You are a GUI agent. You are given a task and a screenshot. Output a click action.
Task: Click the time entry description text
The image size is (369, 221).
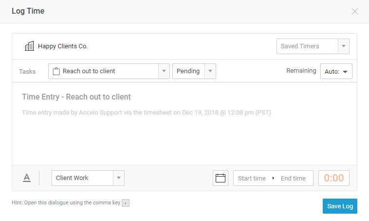(x=146, y=112)
